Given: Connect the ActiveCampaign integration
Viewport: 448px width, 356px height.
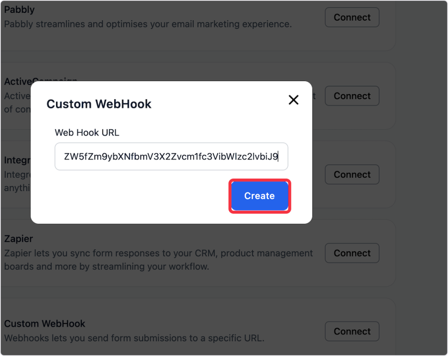Looking at the screenshot, I should point(352,96).
